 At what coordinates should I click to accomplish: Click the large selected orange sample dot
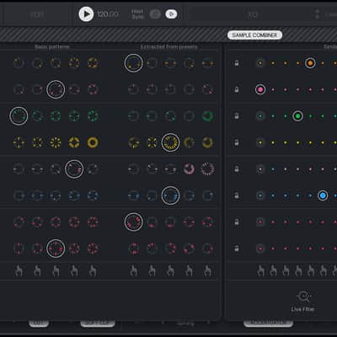pos(310,63)
